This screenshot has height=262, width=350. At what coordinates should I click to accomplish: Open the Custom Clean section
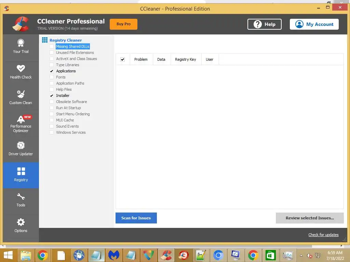pyautogui.click(x=21, y=98)
